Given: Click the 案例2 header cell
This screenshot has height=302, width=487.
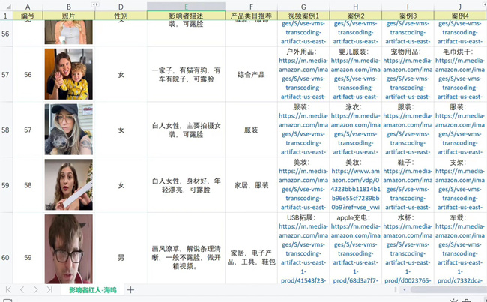Looking at the screenshot, I should [x=356, y=16].
